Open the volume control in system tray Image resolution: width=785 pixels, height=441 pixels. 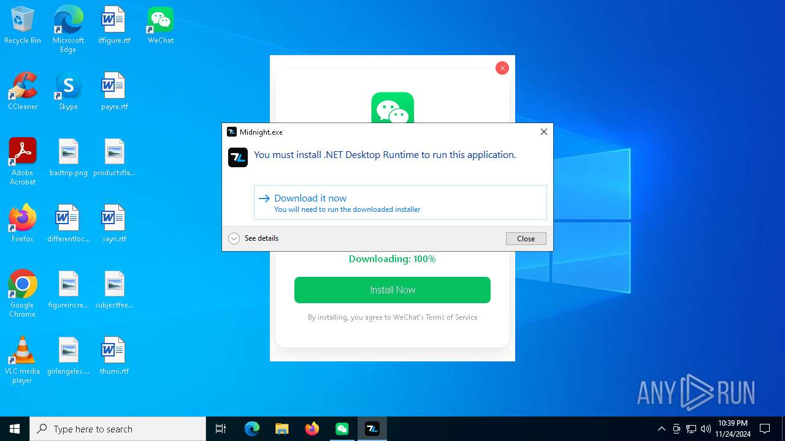point(706,429)
